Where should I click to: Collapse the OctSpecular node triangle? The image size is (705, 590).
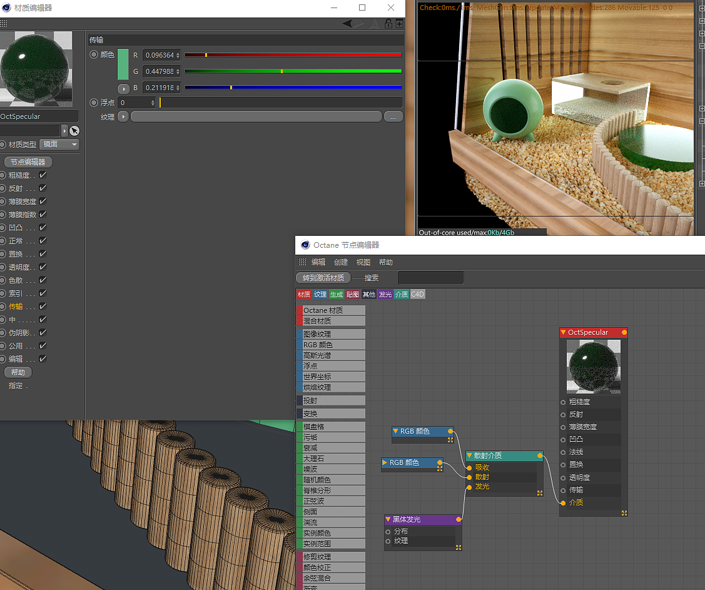pos(563,332)
